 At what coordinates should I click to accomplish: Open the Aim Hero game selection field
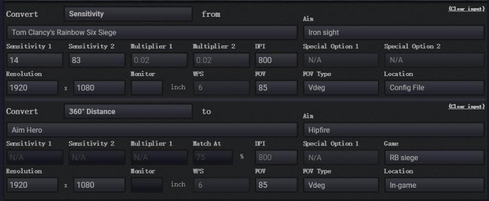tap(152, 130)
